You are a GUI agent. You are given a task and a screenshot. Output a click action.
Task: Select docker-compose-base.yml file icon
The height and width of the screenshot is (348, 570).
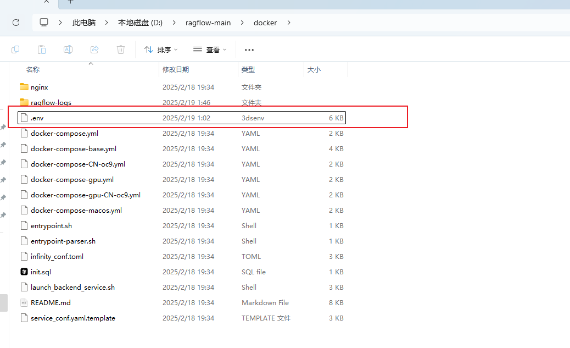point(24,148)
